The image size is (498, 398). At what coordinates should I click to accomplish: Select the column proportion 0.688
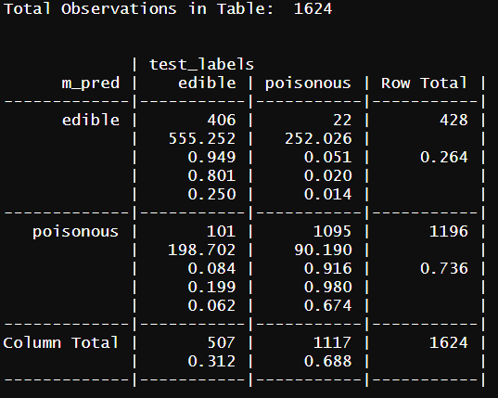(x=327, y=361)
